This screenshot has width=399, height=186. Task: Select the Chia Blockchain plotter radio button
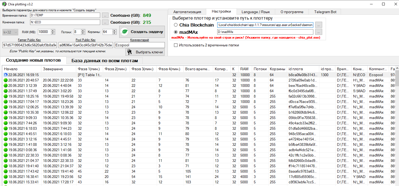pyautogui.click(x=176, y=25)
